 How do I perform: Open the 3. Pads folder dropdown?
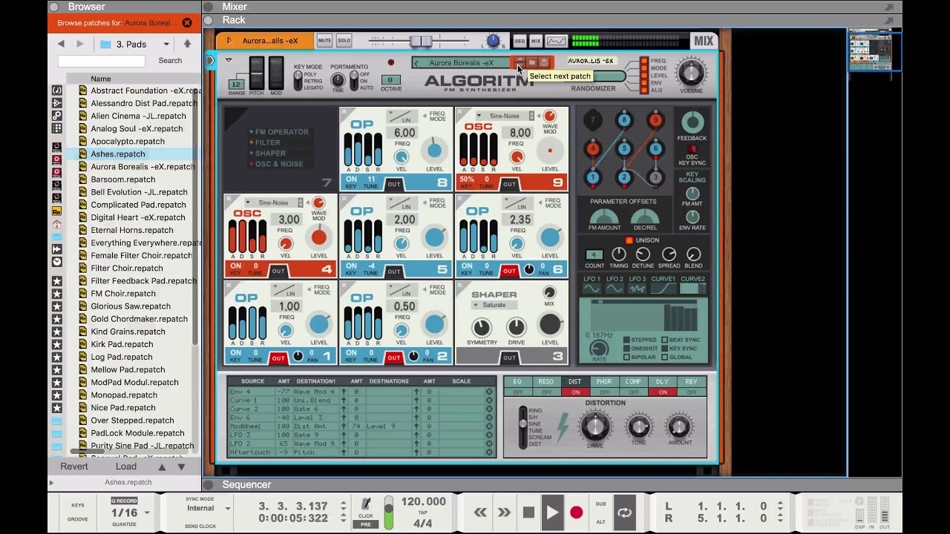click(135, 44)
